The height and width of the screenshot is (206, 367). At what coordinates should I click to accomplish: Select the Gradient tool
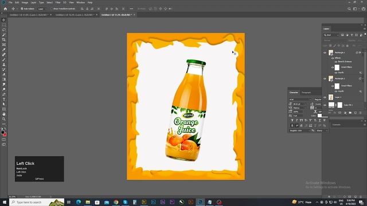tap(4, 80)
